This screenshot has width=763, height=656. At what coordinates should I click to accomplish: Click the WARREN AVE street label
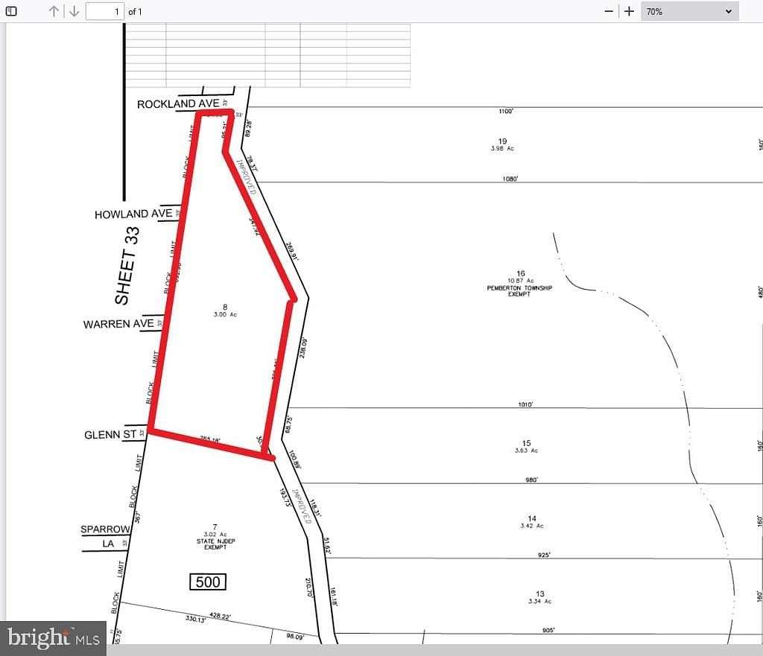point(119,325)
